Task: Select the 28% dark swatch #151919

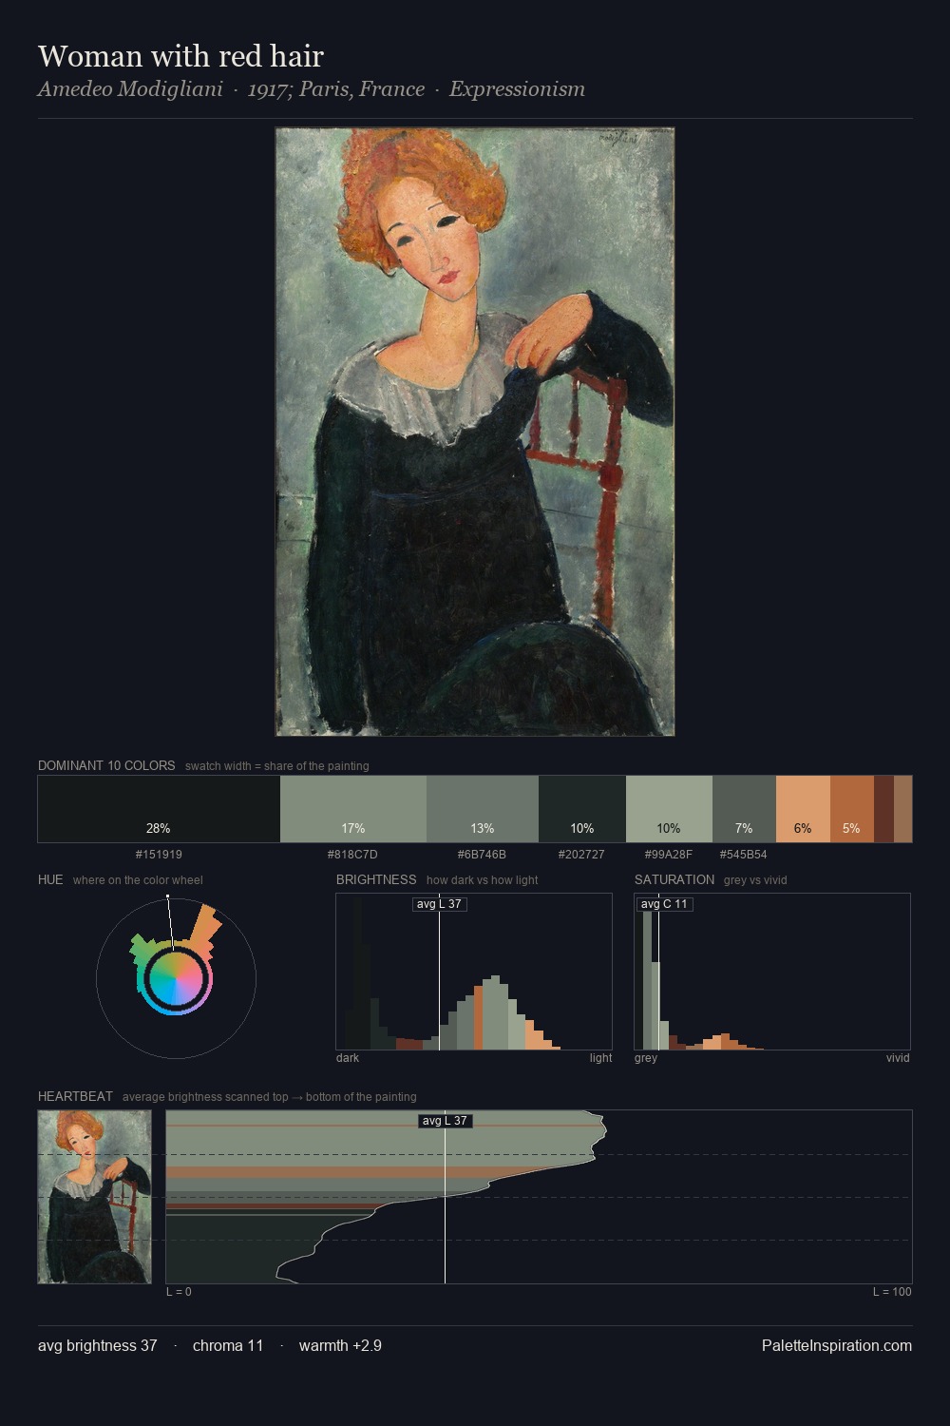Action: (x=159, y=809)
